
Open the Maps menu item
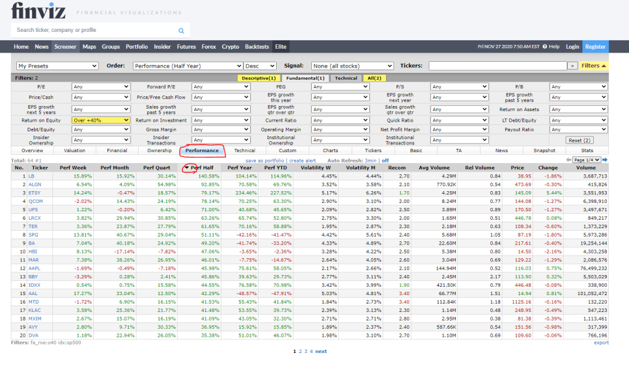click(89, 46)
